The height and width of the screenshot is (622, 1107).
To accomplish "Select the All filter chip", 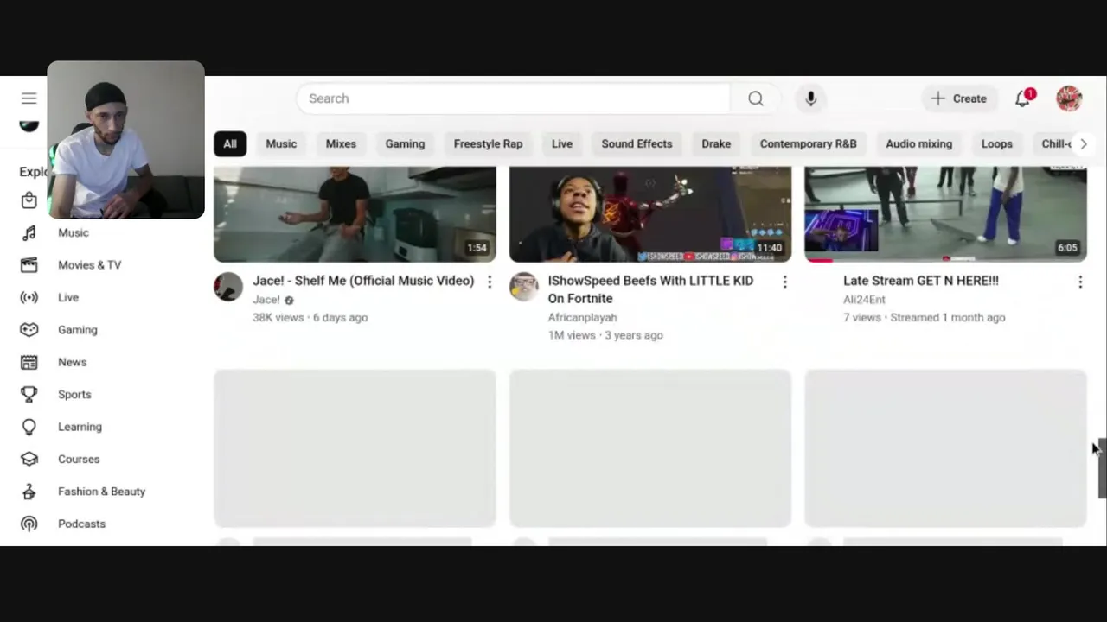I will [230, 143].
